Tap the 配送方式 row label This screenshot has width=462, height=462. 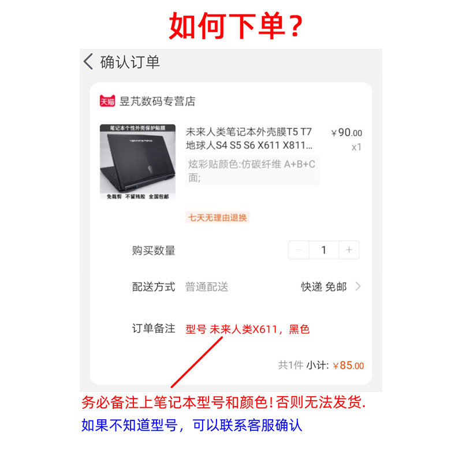pos(154,286)
